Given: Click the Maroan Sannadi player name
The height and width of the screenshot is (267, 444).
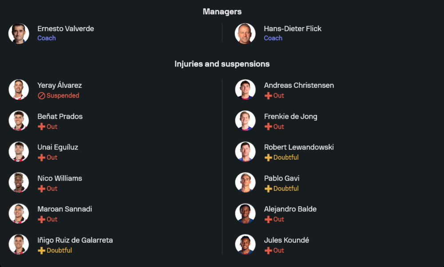Looking at the screenshot, I should tap(64, 209).
